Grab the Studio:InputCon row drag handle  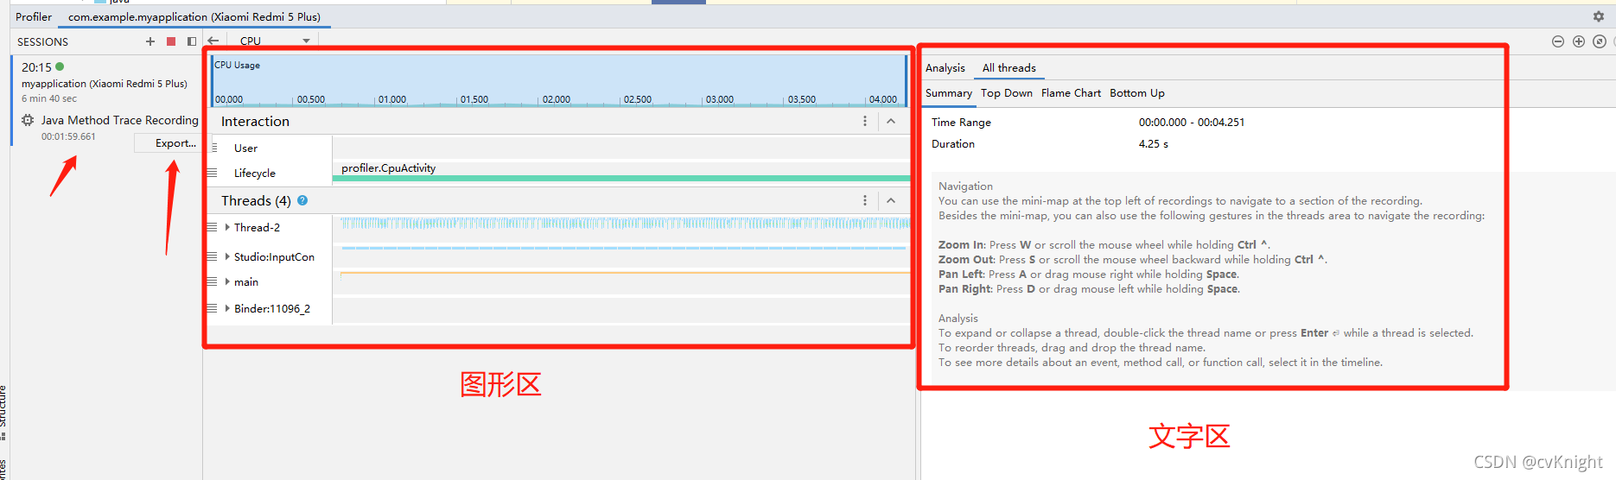pyautogui.click(x=213, y=256)
